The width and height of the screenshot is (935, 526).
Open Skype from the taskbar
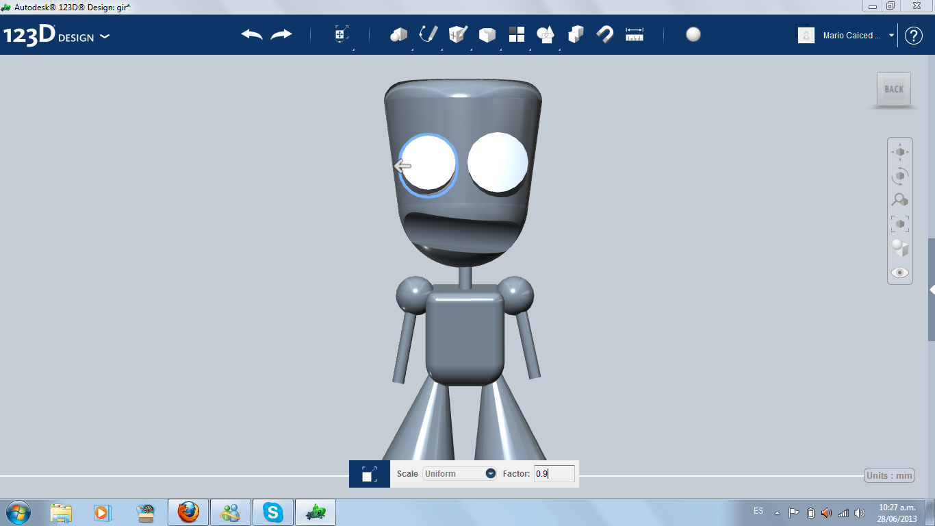(x=273, y=512)
